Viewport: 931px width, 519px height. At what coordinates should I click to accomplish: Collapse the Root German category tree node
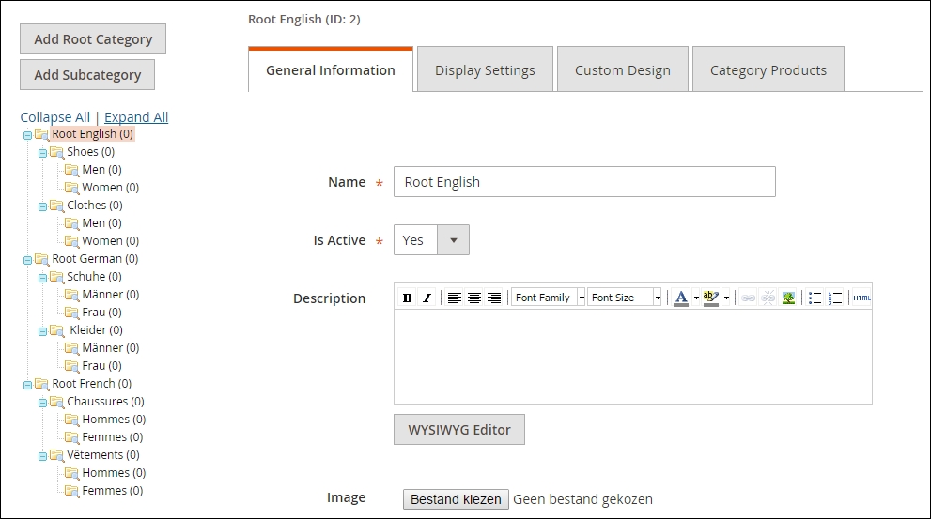coord(27,260)
